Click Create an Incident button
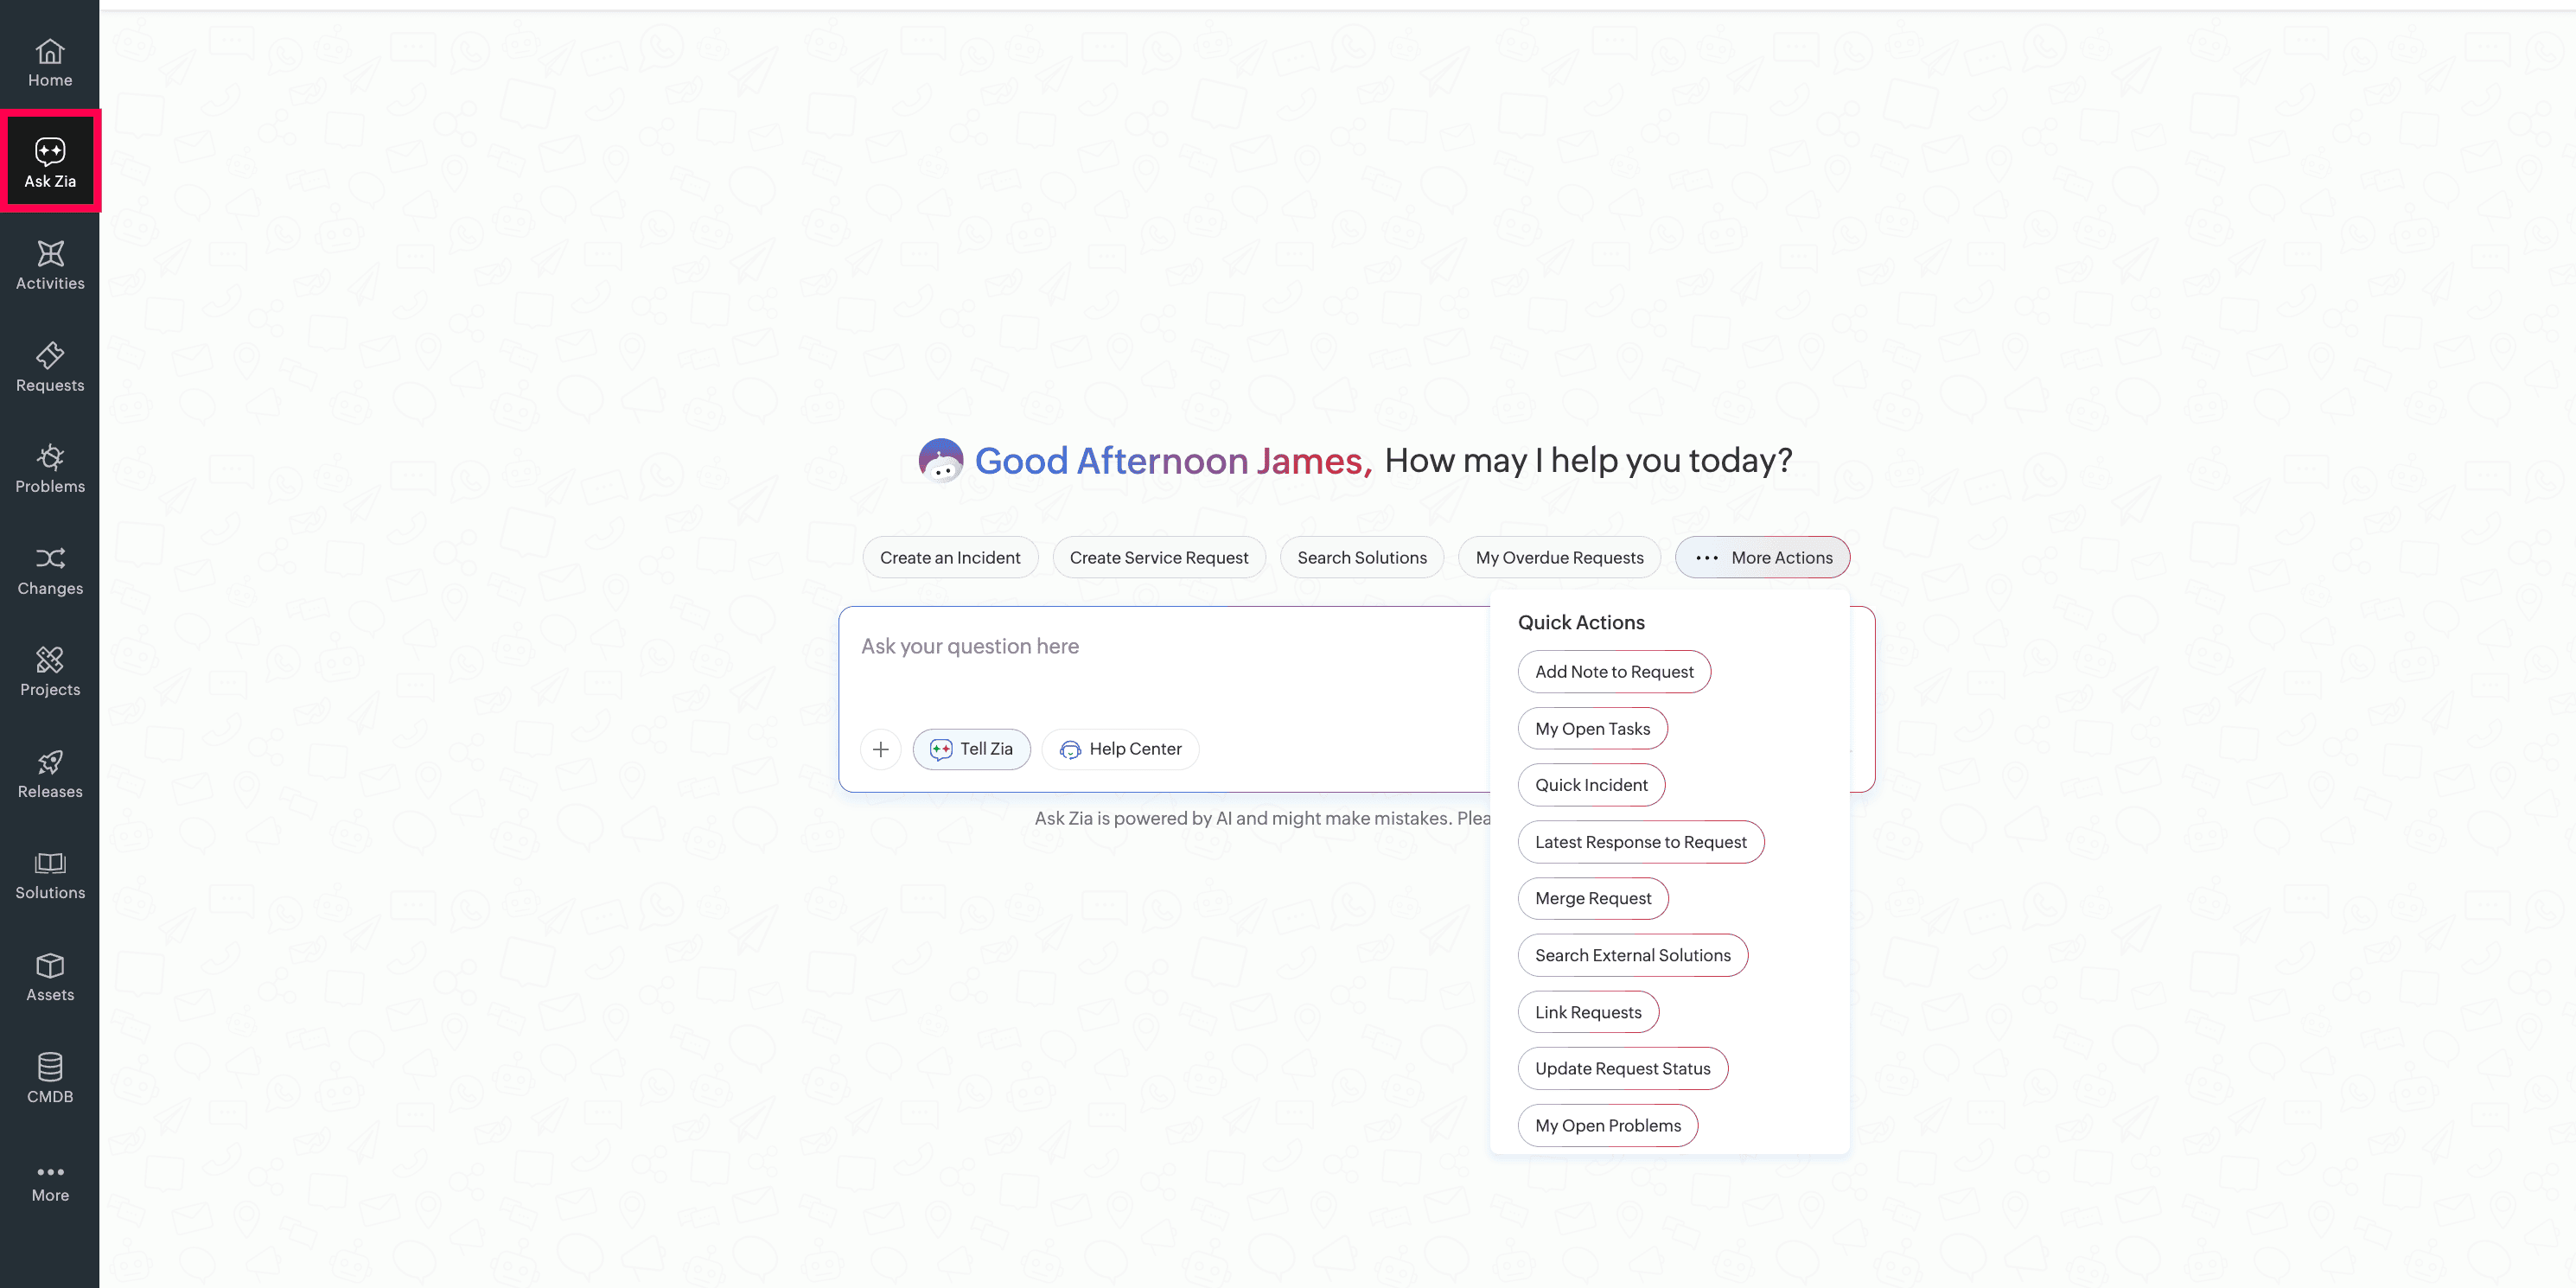The image size is (2576, 1288). click(949, 557)
